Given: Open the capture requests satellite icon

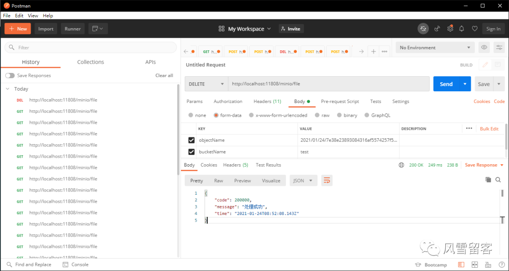Looking at the screenshot, I should pos(437,29).
